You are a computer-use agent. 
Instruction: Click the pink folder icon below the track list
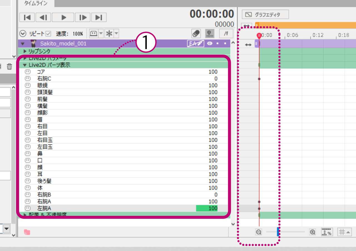[27, 232]
